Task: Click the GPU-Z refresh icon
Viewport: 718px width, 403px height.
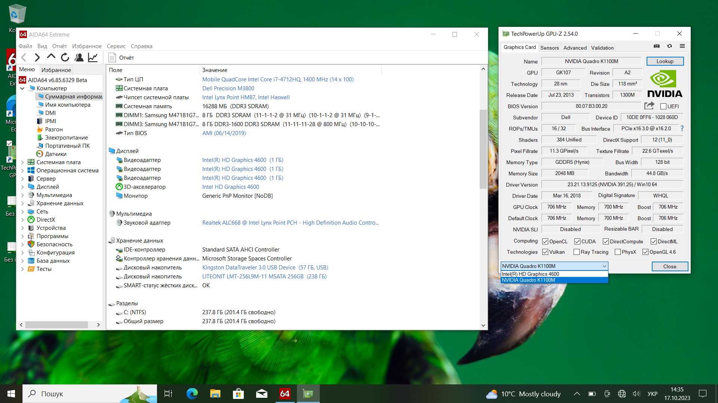Action: coord(669,46)
